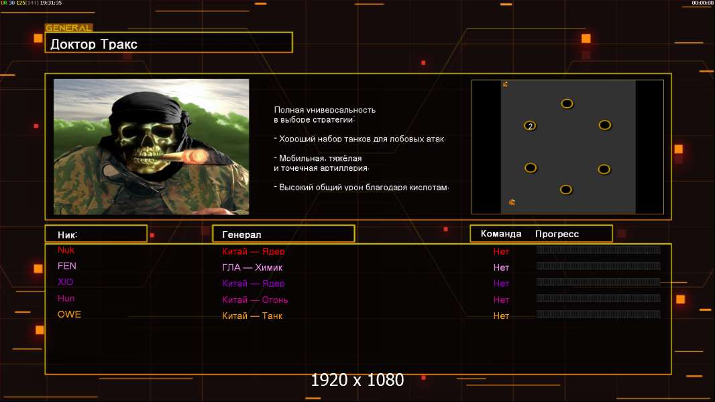Click building icon at map's bottom-left corner
Image resolution: width=715 pixels, height=402 pixels.
[512, 202]
